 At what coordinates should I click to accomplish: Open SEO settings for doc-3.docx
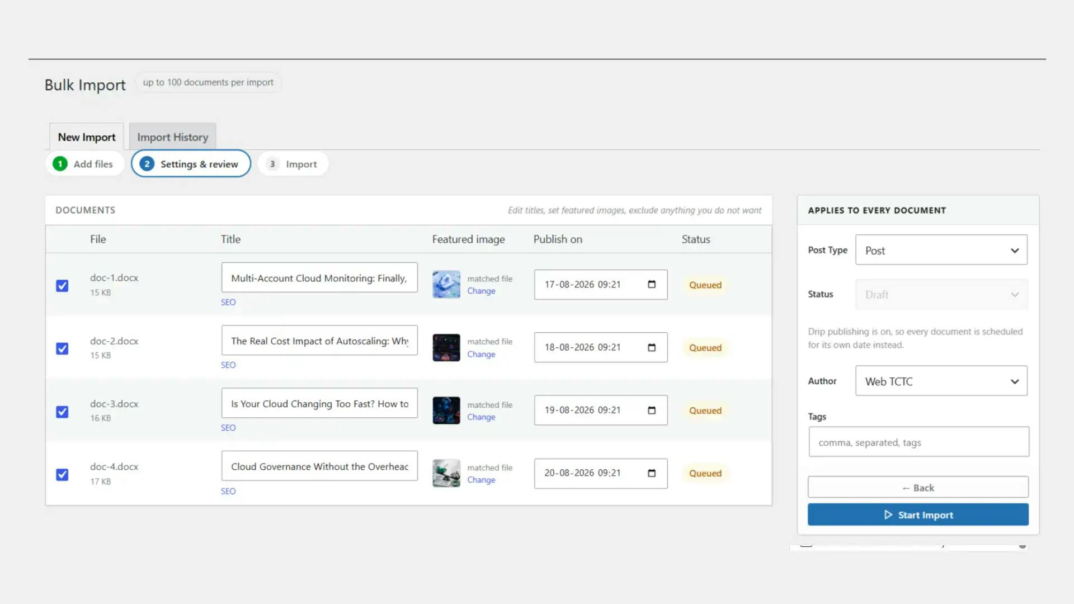click(x=228, y=428)
